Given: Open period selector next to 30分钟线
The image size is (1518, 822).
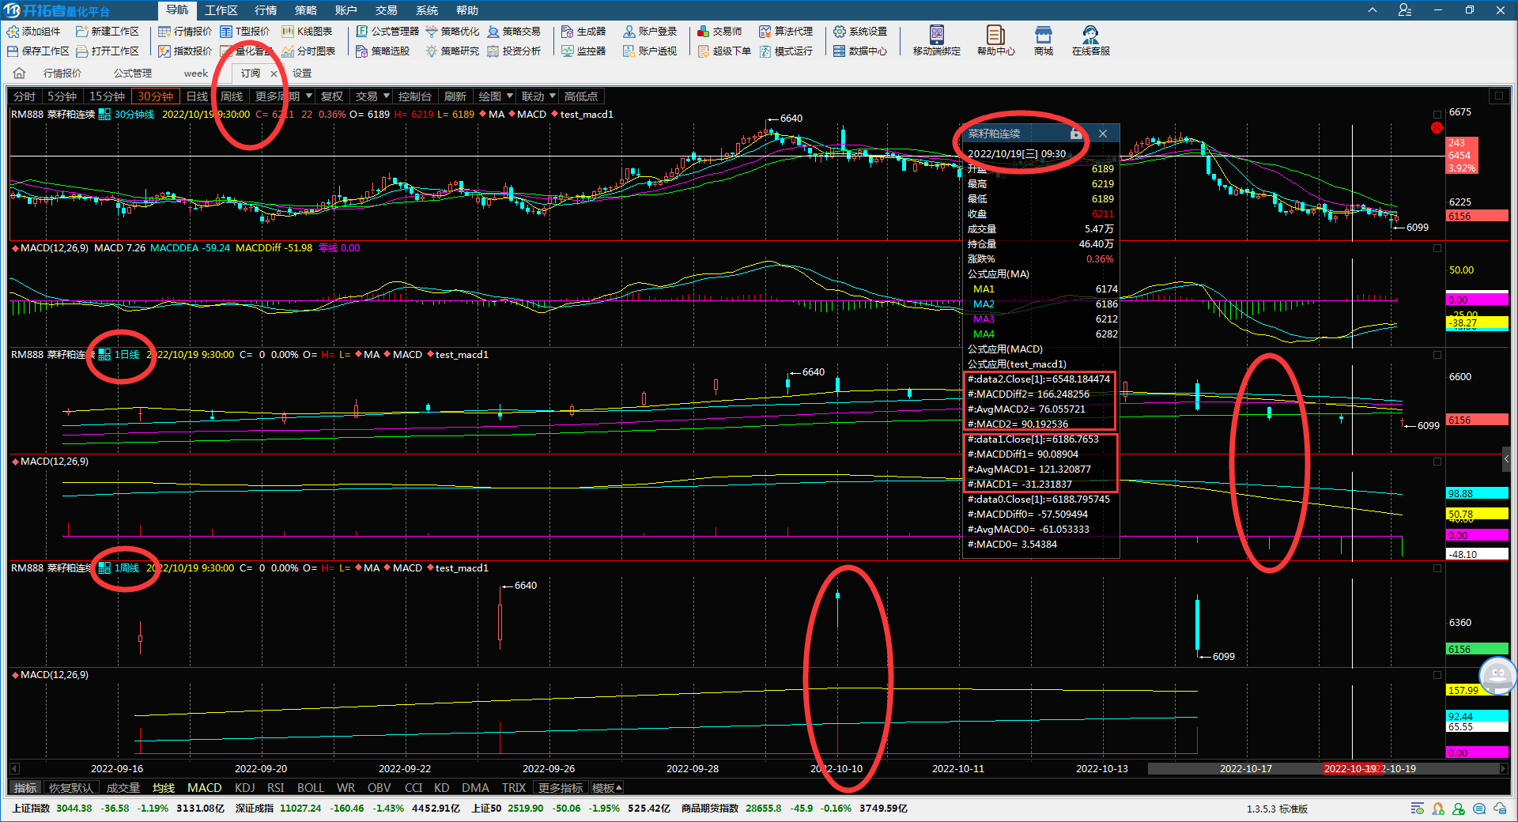Looking at the screenshot, I should [x=104, y=115].
